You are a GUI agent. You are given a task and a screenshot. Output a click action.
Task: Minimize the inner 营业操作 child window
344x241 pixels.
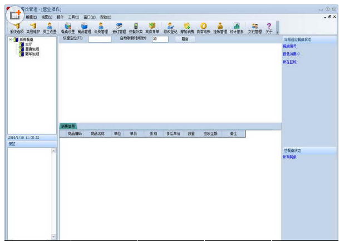point(325,17)
